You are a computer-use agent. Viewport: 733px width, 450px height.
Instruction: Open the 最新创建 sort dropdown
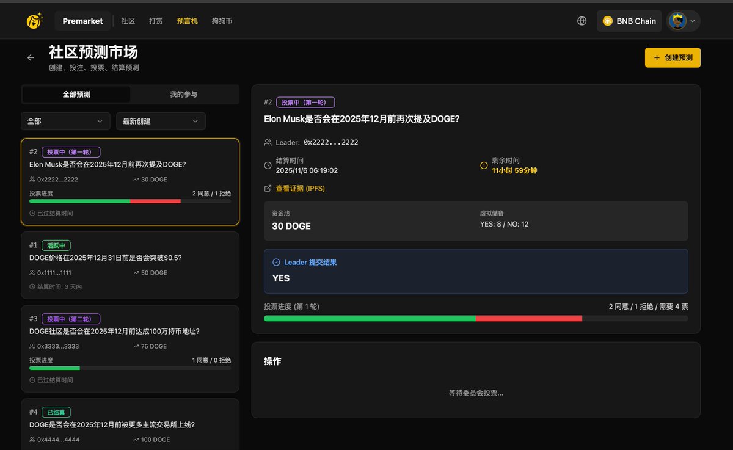(x=161, y=121)
